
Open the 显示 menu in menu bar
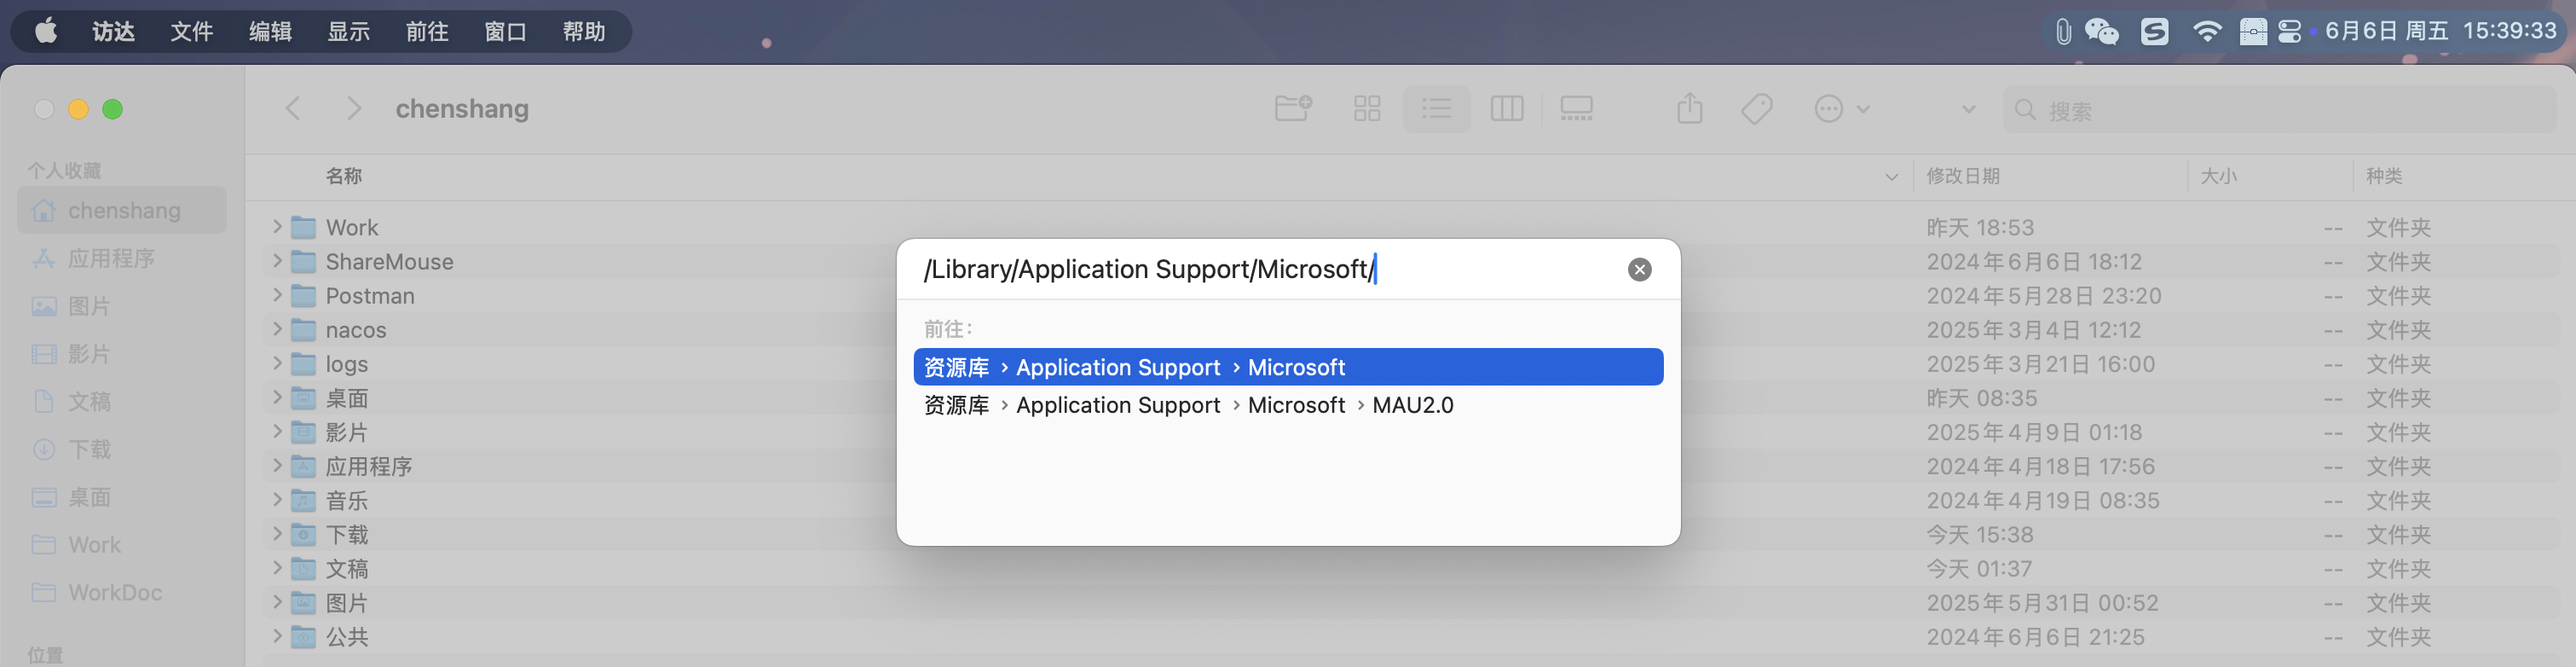pos(349,32)
